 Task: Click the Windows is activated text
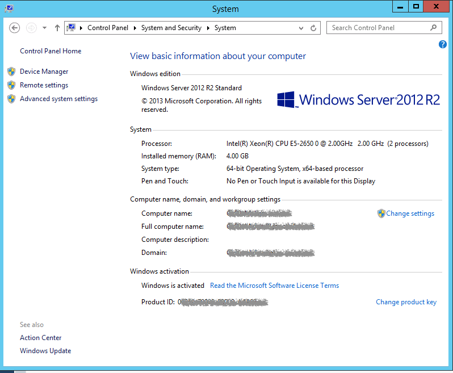(173, 286)
